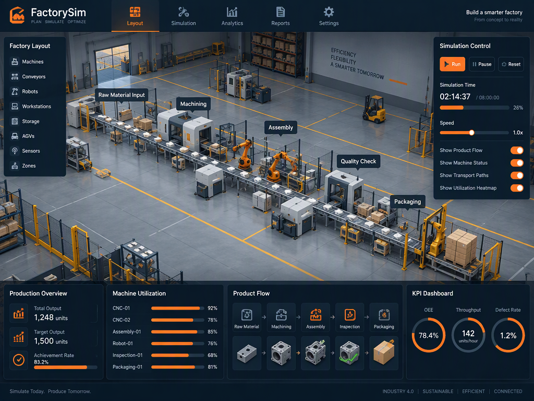
Task: Open the Analytics tab
Action: pyautogui.click(x=232, y=16)
